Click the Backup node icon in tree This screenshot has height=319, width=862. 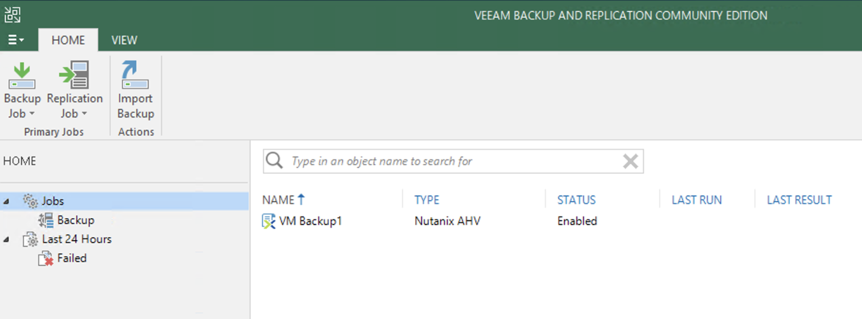tap(45, 220)
